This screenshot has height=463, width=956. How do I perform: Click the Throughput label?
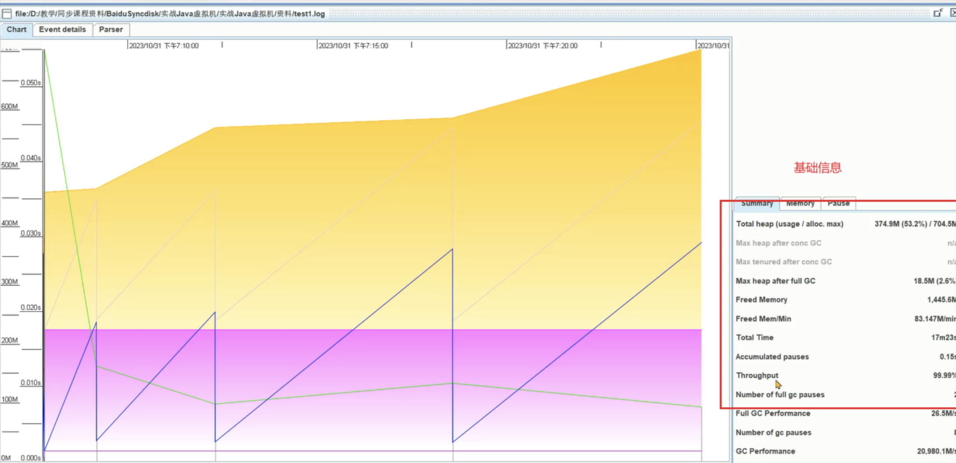[757, 376]
